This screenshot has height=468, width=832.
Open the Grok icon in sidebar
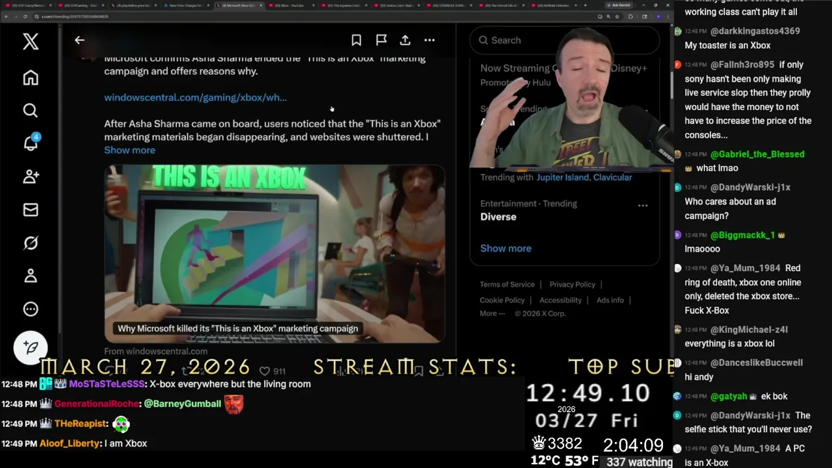[31, 243]
